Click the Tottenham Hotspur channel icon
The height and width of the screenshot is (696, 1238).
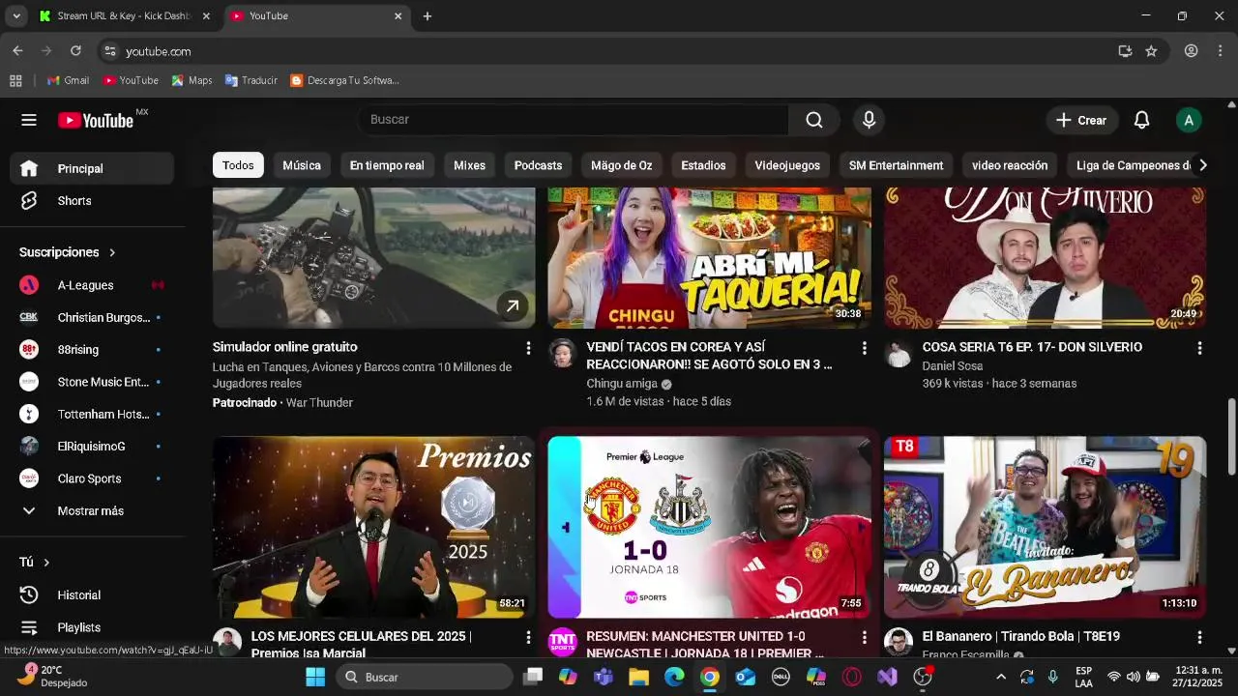tap(29, 414)
